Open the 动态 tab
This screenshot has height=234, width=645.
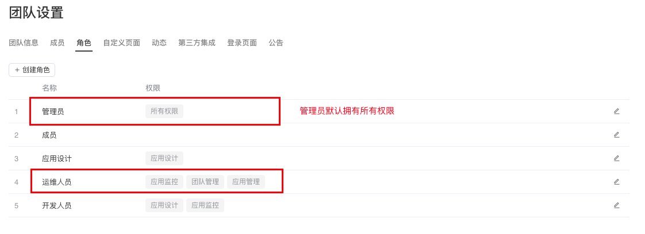coord(159,42)
